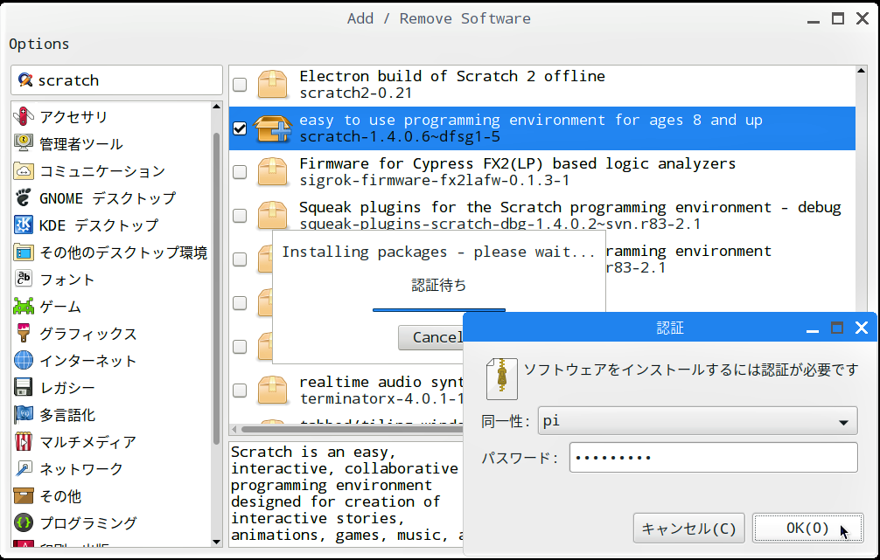The height and width of the screenshot is (560, 880).
Task: Select the GNOME デスクトップ category label
Action: click(x=108, y=197)
